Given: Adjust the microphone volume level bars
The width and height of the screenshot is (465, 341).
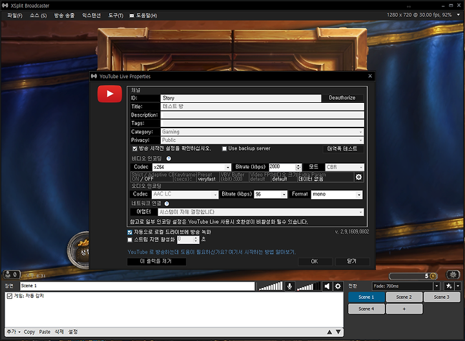Looking at the screenshot, I should [x=271, y=286].
